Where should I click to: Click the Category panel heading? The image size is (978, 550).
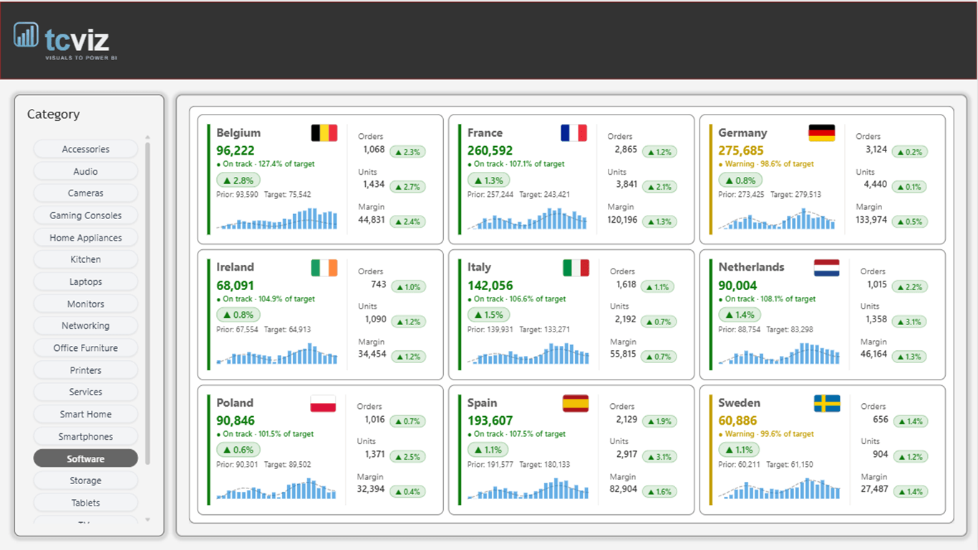point(54,115)
